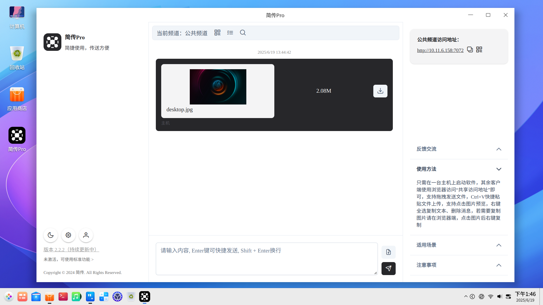The image size is (543, 305).
Task: Open the 应用商店 desktop icon
Action: click(x=17, y=99)
